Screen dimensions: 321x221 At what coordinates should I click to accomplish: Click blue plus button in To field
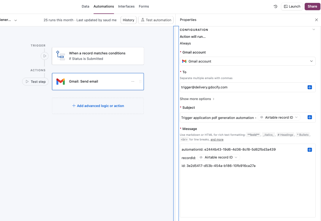point(310,87)
